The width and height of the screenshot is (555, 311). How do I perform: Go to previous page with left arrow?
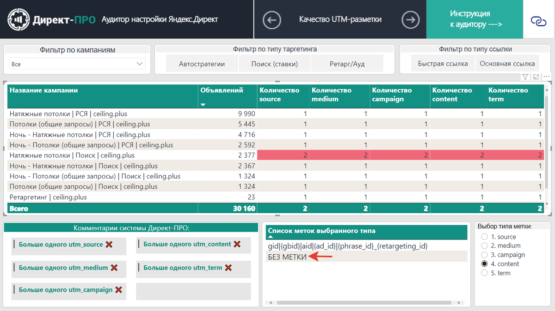click(x=272, y=20)
